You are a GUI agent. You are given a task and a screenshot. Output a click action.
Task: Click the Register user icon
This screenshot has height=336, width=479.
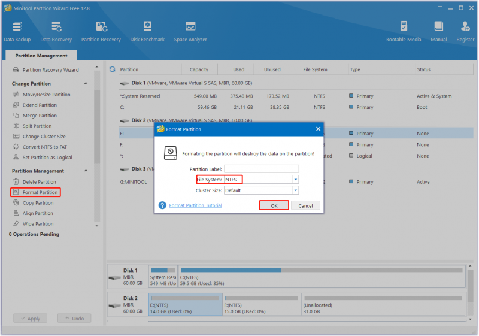465,31
